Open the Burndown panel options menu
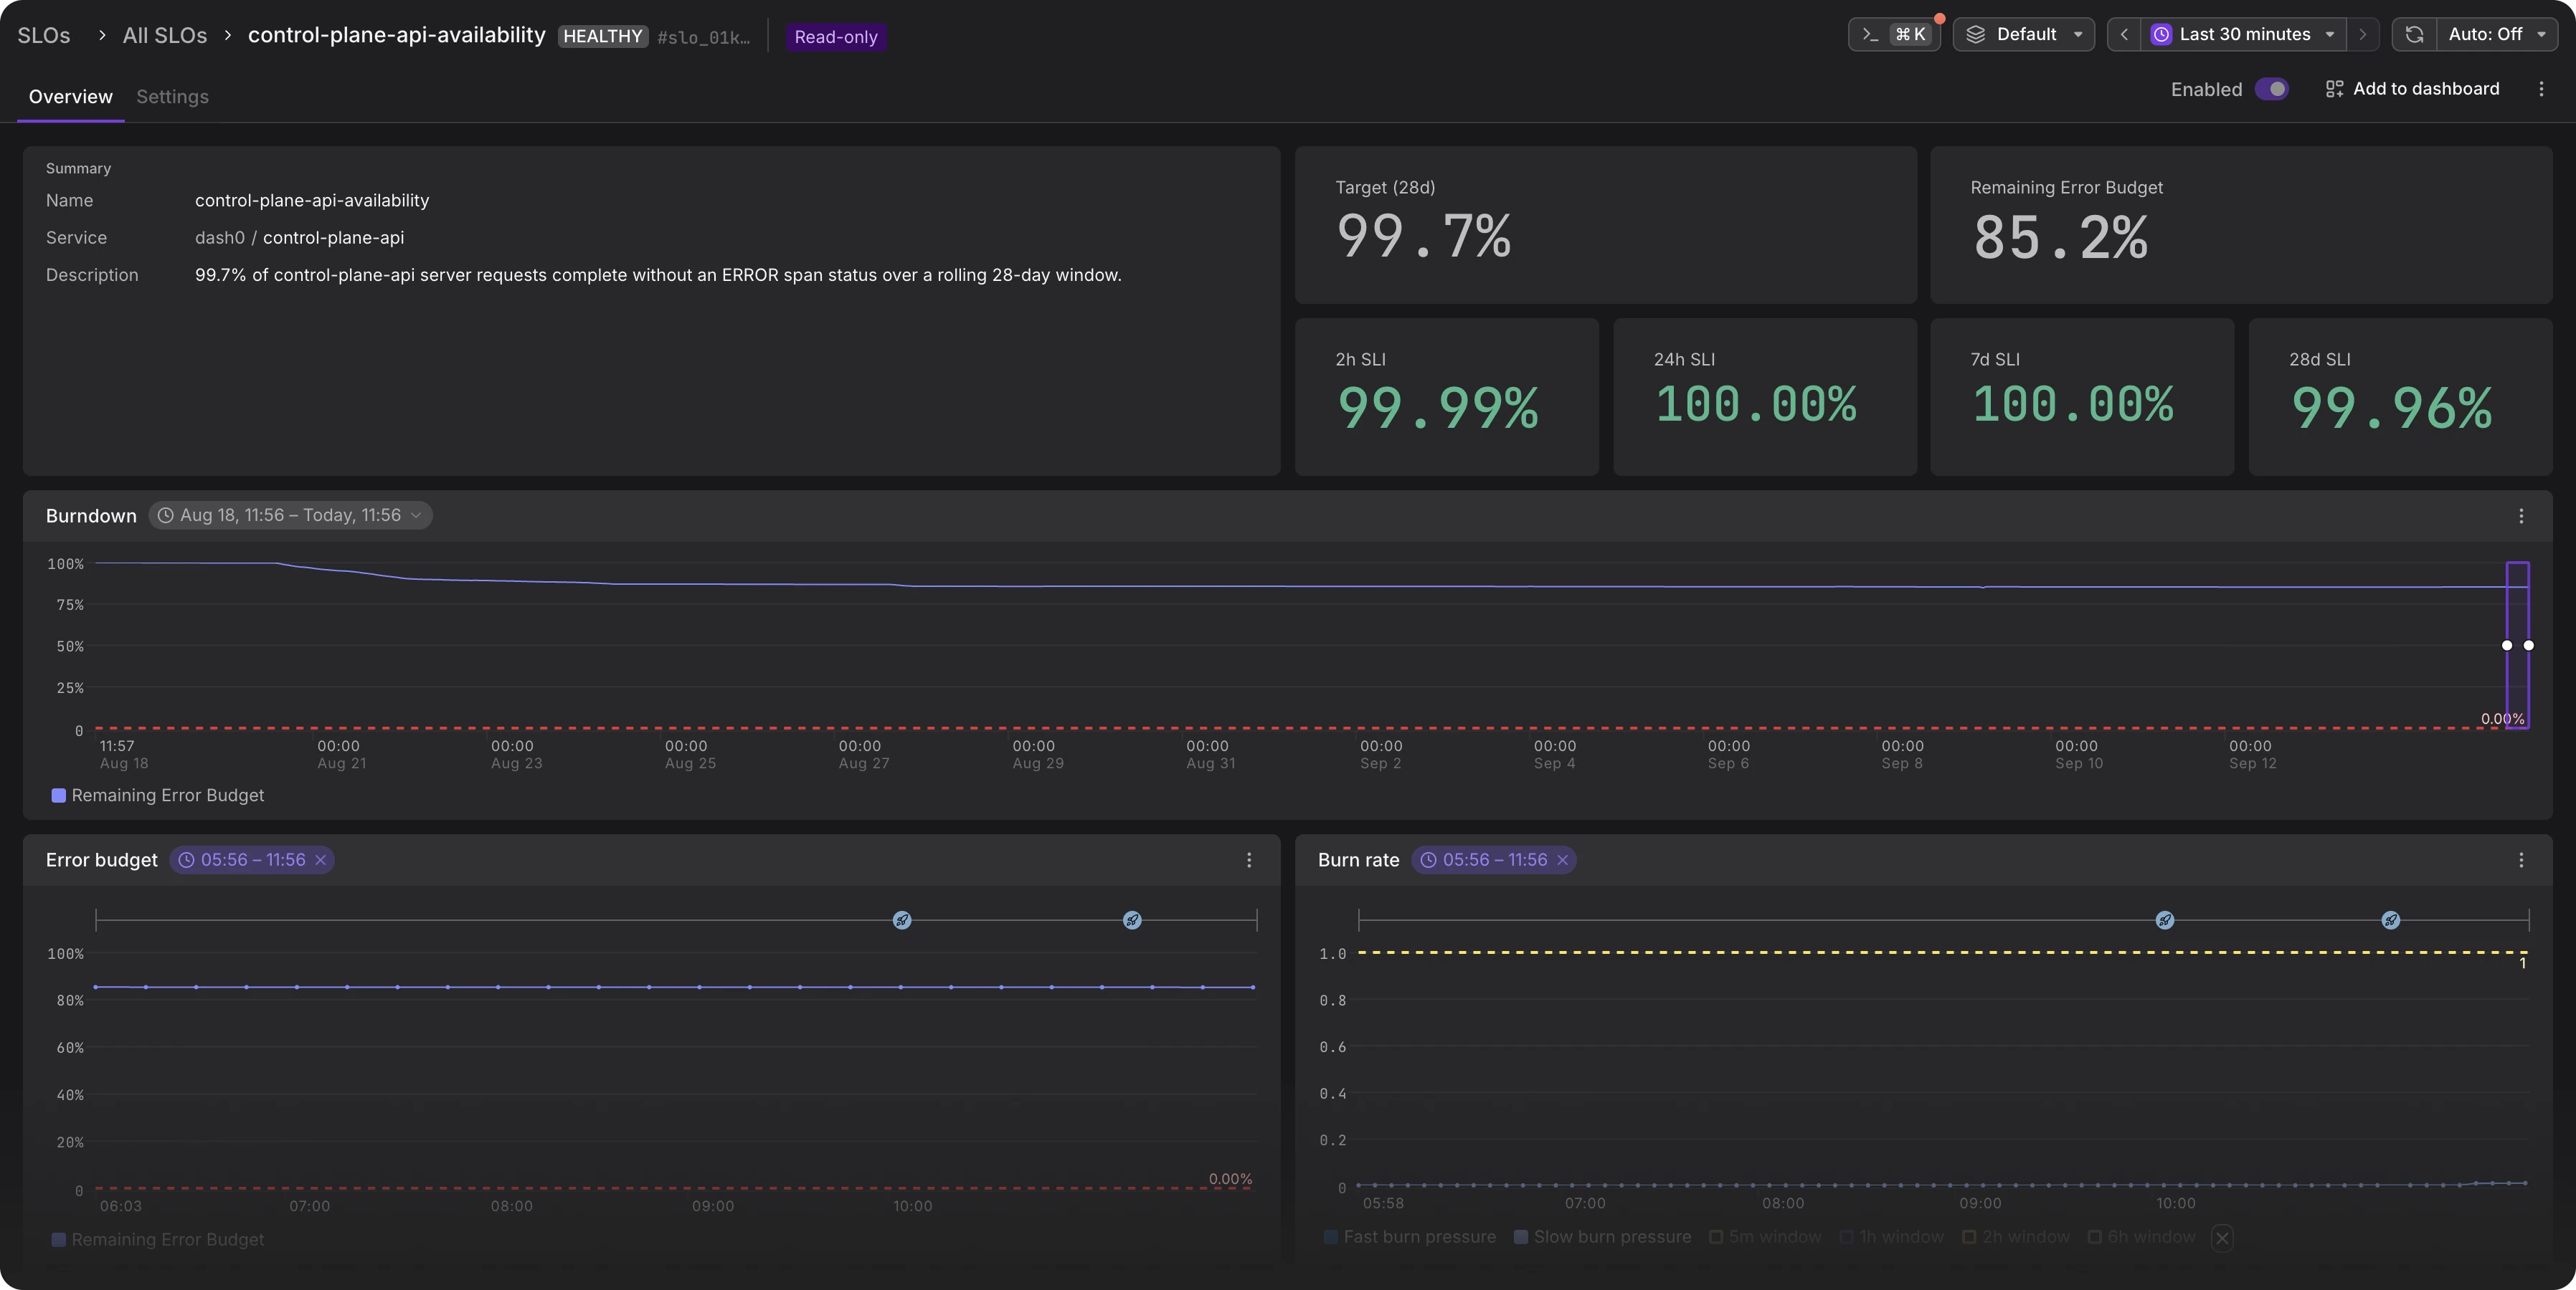 (x=2521, y=515)
